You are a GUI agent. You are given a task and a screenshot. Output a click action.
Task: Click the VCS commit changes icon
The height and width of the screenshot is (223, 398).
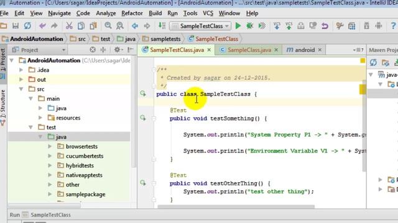tap(289, 26)
